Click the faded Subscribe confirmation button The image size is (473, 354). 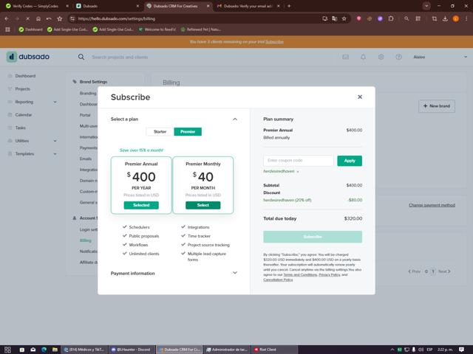pyautogui.click(x=313, y=237)
